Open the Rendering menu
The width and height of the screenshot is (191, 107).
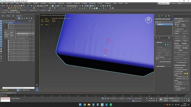[61, 3]
